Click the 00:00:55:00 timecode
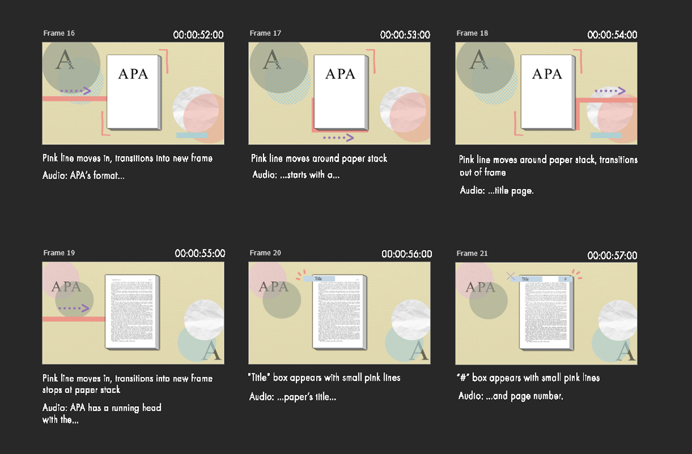Image resolution: width=692 pixels, height=454 pixels. tap(200, 254)
